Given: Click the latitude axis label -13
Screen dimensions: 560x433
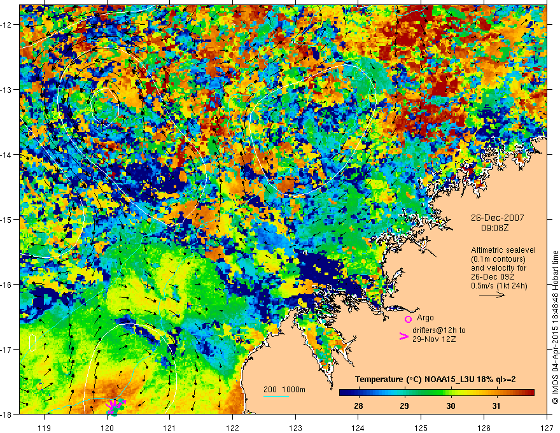Looking at the screenshot, I should point(6,90).
